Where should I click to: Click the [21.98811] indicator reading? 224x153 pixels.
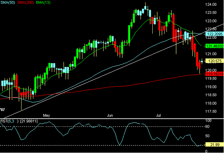pos(29,121)
